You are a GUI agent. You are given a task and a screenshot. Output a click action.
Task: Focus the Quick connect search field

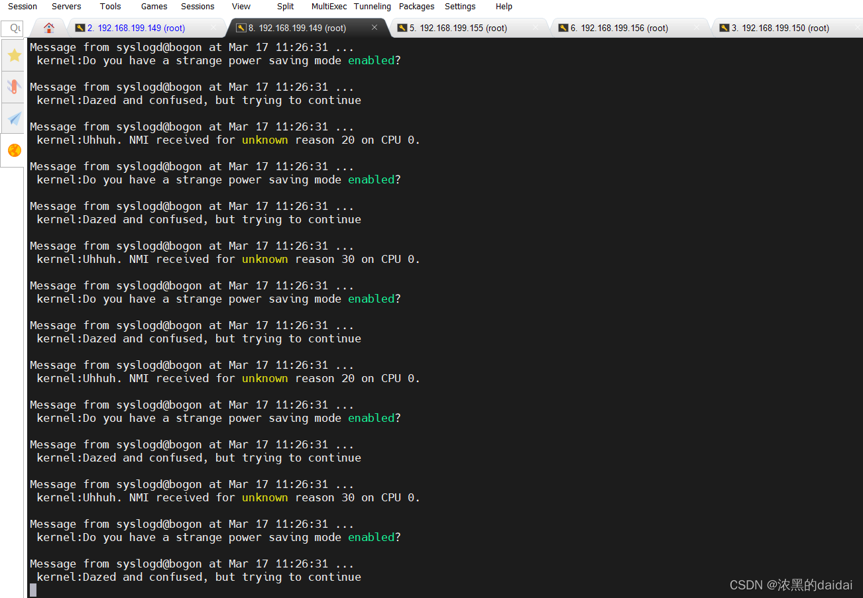click(12, 28)
